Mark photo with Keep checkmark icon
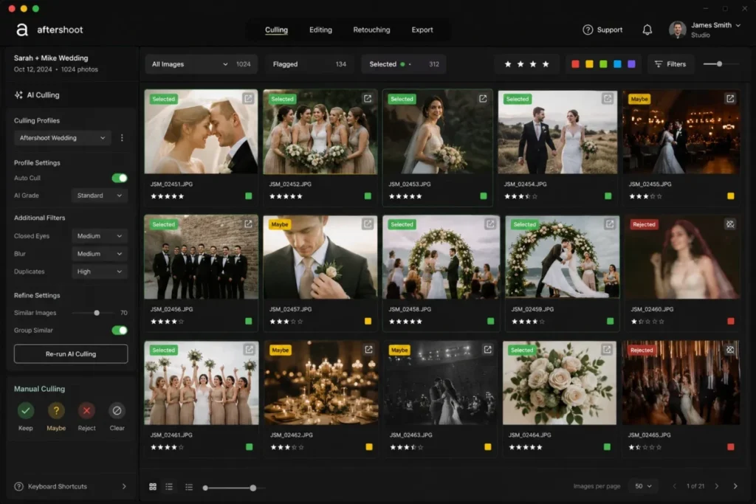The image size is (756, 504). 26,410
